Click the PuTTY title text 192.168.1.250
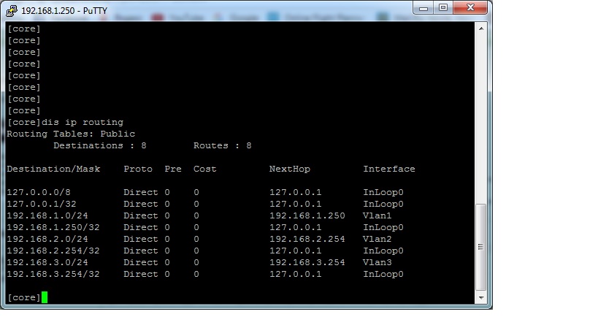This screenshot has width=598, height=336. pyautogui.click(x=48, y=11)
